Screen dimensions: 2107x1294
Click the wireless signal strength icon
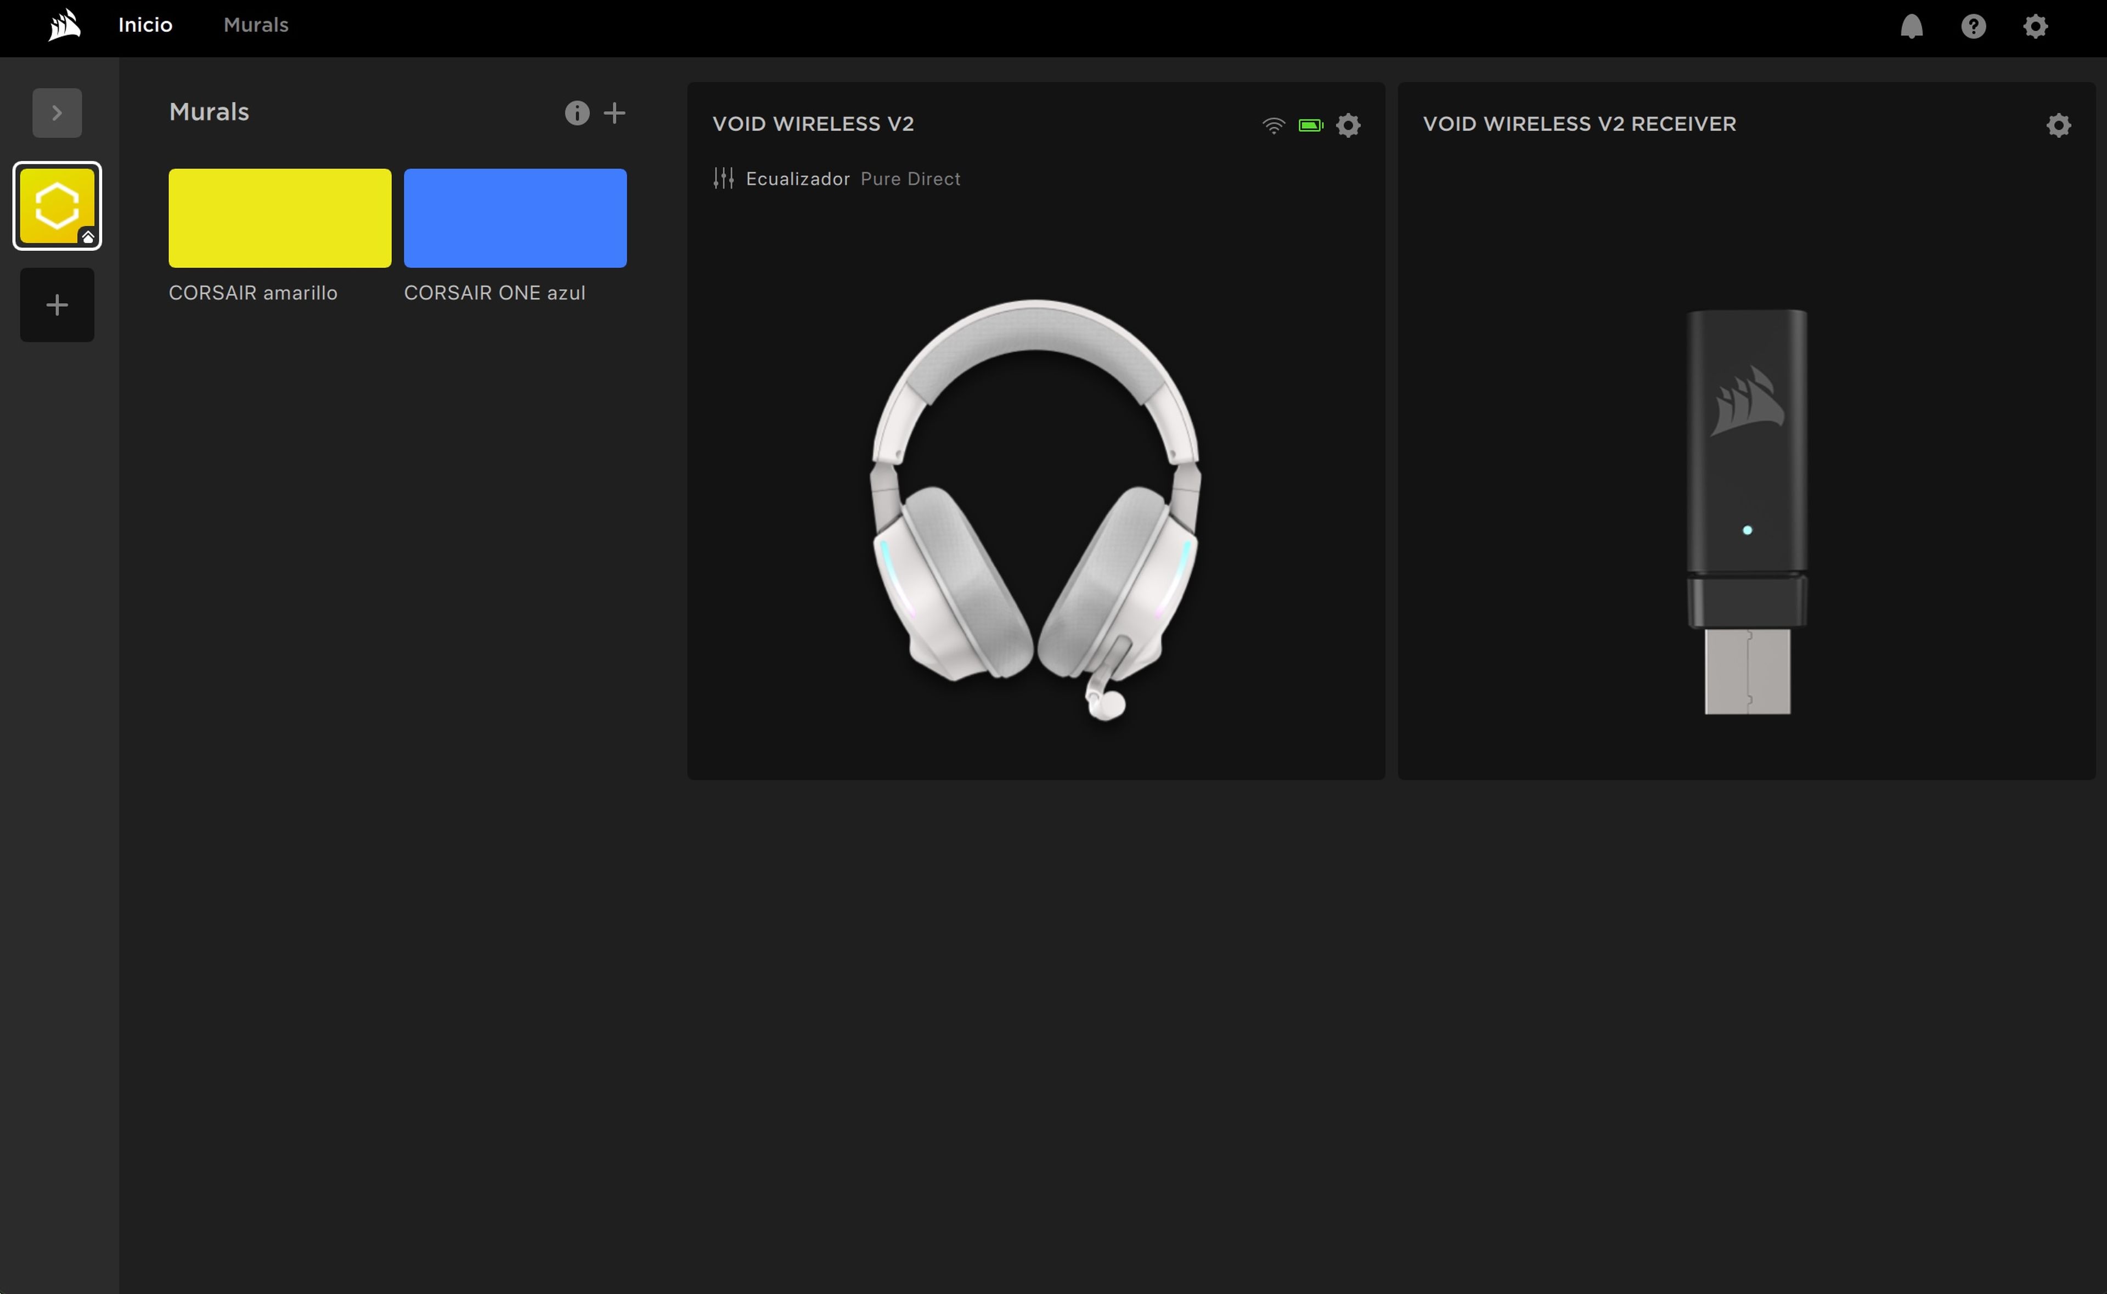[1274, 125]
